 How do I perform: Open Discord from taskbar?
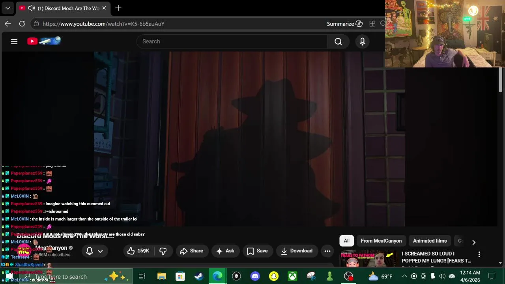255,277
